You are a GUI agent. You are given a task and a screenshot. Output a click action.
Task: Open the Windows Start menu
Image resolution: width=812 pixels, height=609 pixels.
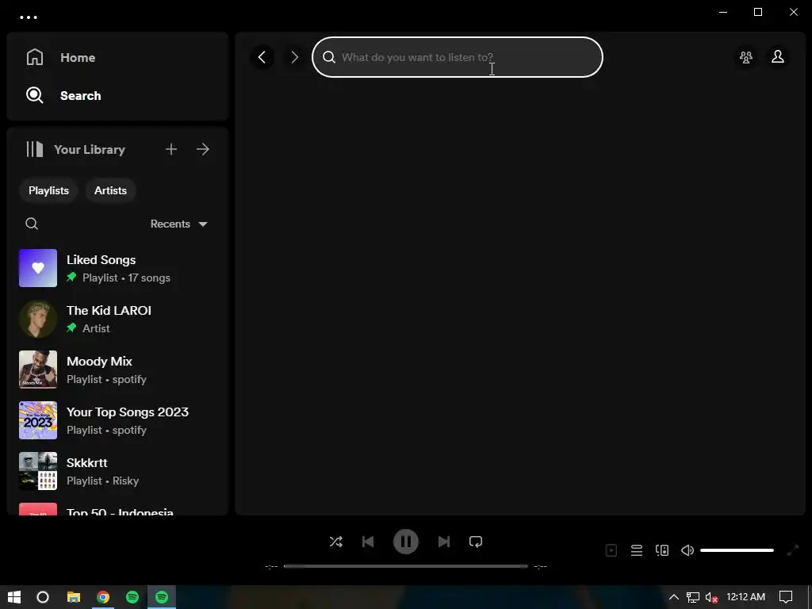[14, 597]
